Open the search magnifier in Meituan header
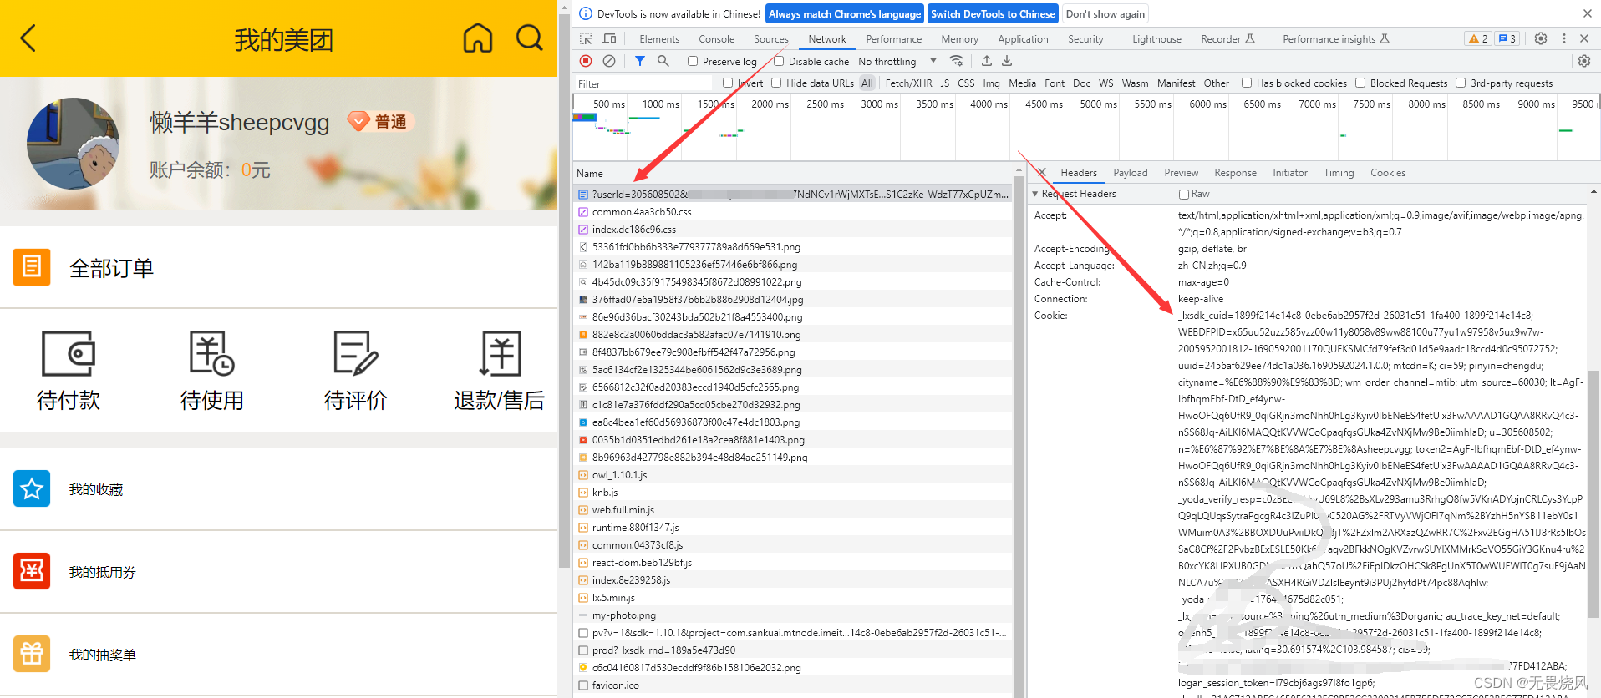 click(530, 38)
